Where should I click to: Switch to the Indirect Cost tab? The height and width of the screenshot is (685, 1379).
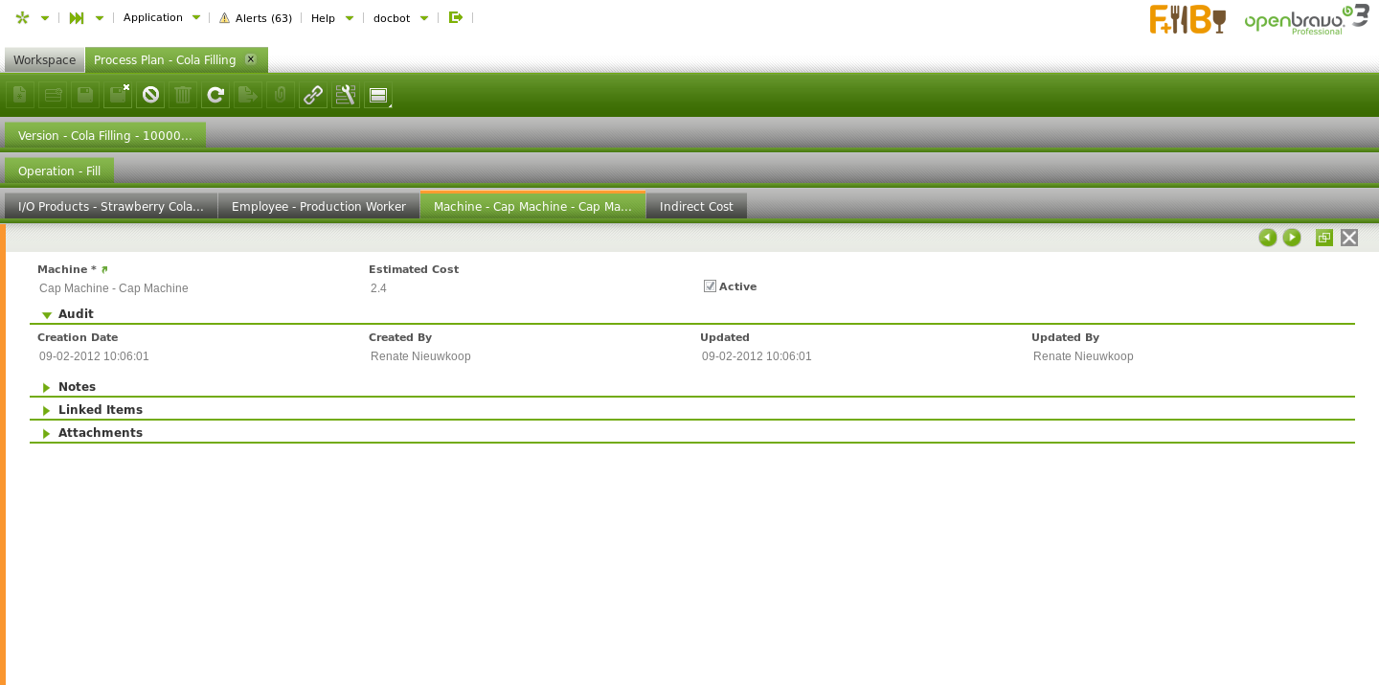696,206
